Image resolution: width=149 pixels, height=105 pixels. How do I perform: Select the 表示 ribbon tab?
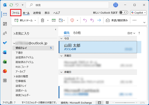click(47, 13)
